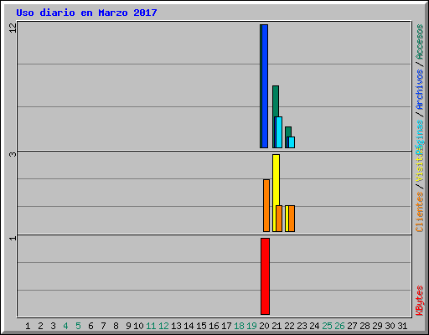Click day '6' on the x-axis
The width and height of the screenshot is (429, 335).
pyautogui.click(x=90, y=326)
